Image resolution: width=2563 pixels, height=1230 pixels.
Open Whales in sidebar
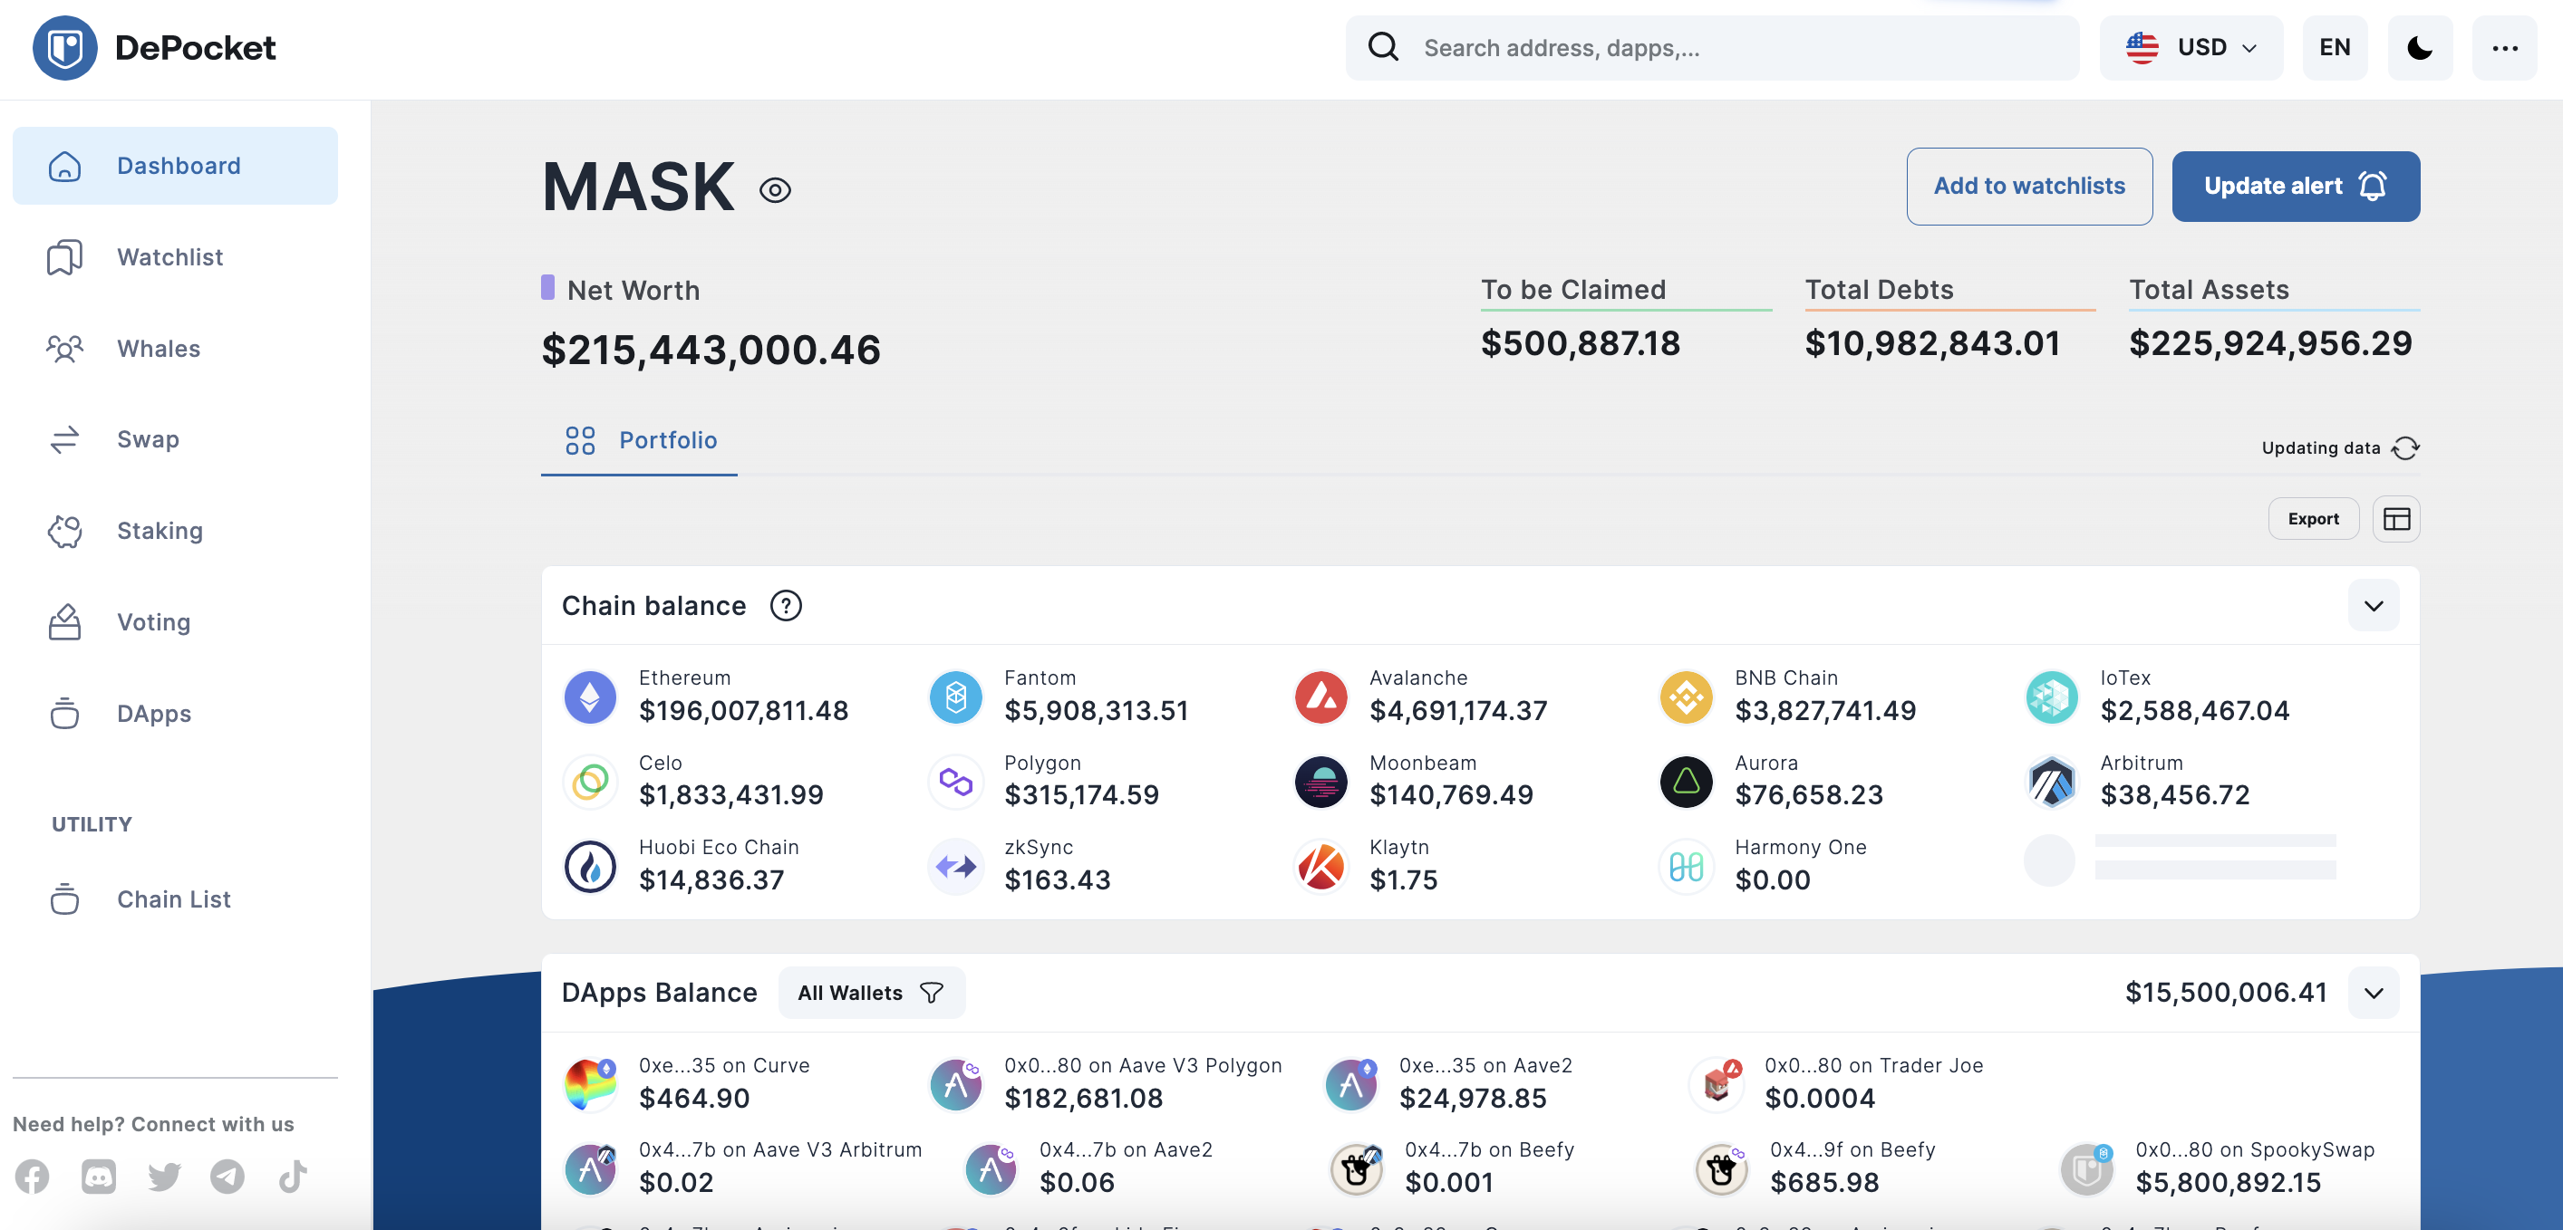click(175, 348)
